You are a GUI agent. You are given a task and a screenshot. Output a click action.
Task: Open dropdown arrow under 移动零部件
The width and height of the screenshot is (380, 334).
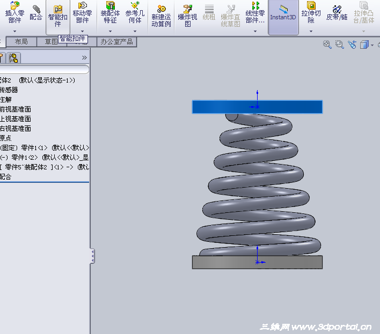pyautogui.click(x=82, y=31)
